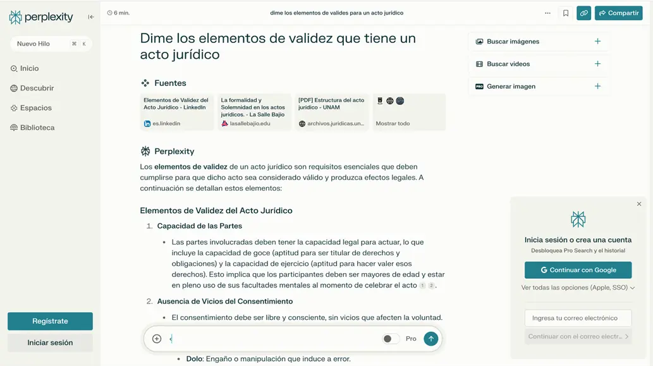Click the attach file plus icon
653x366 pixels.
(157, 339)
